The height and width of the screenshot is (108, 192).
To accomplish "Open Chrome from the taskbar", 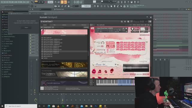I will pyautogui.click(x=91, y=106).
